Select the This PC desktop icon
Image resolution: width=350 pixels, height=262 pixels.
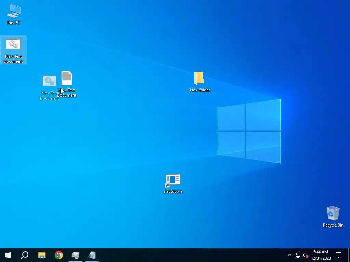click(13, 14)
